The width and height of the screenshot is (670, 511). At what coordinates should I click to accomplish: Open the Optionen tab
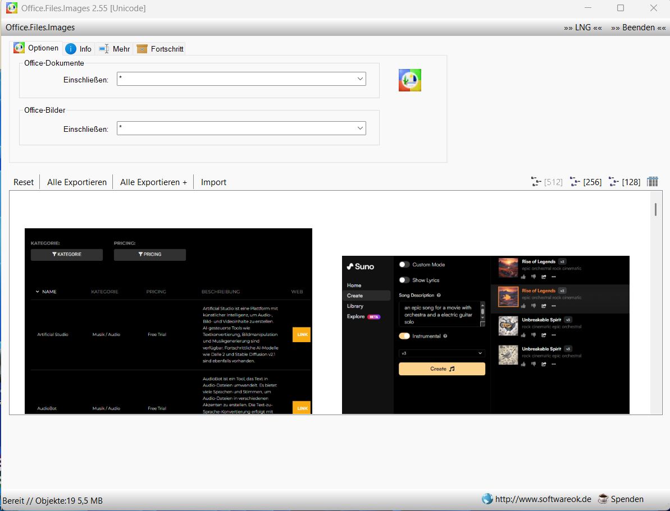click(37, 48)
